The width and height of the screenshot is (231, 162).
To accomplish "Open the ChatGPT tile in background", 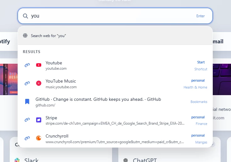I will click(145, 160).
